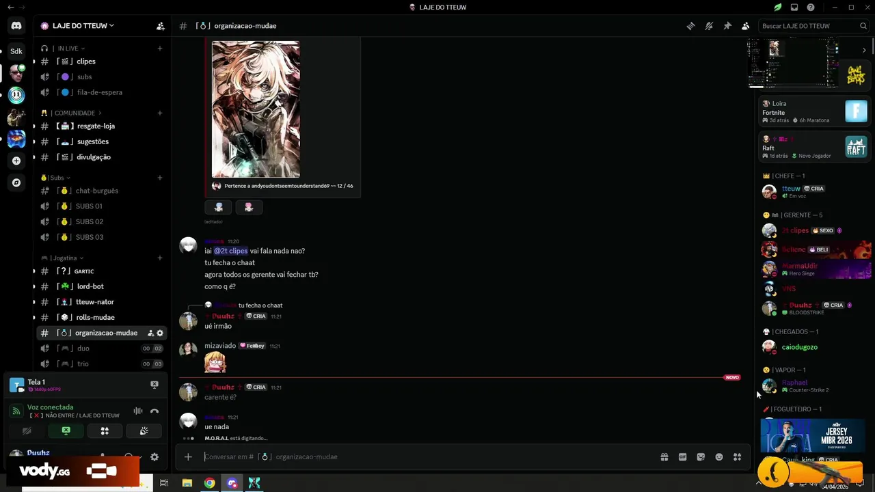Open the Sdk server in the sidebar

tap(16, 51)
